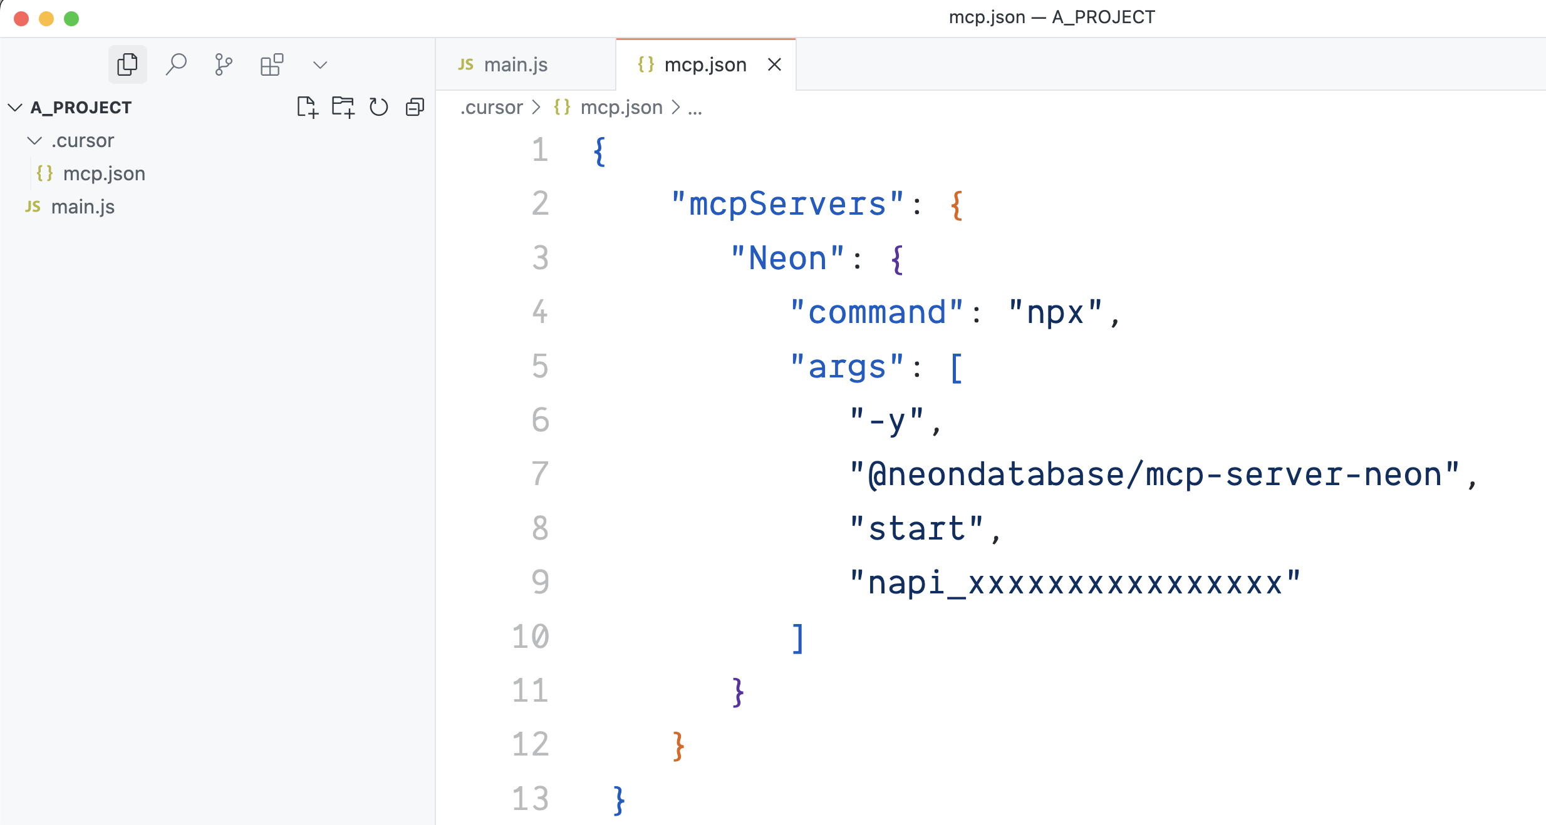Collapse the A_PROJECT root in the explorer
The width and height of the screenshot is (1546, 825).
14,106
